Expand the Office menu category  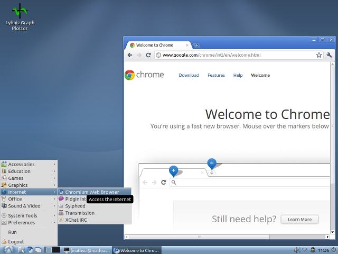[x=29, y=199]
